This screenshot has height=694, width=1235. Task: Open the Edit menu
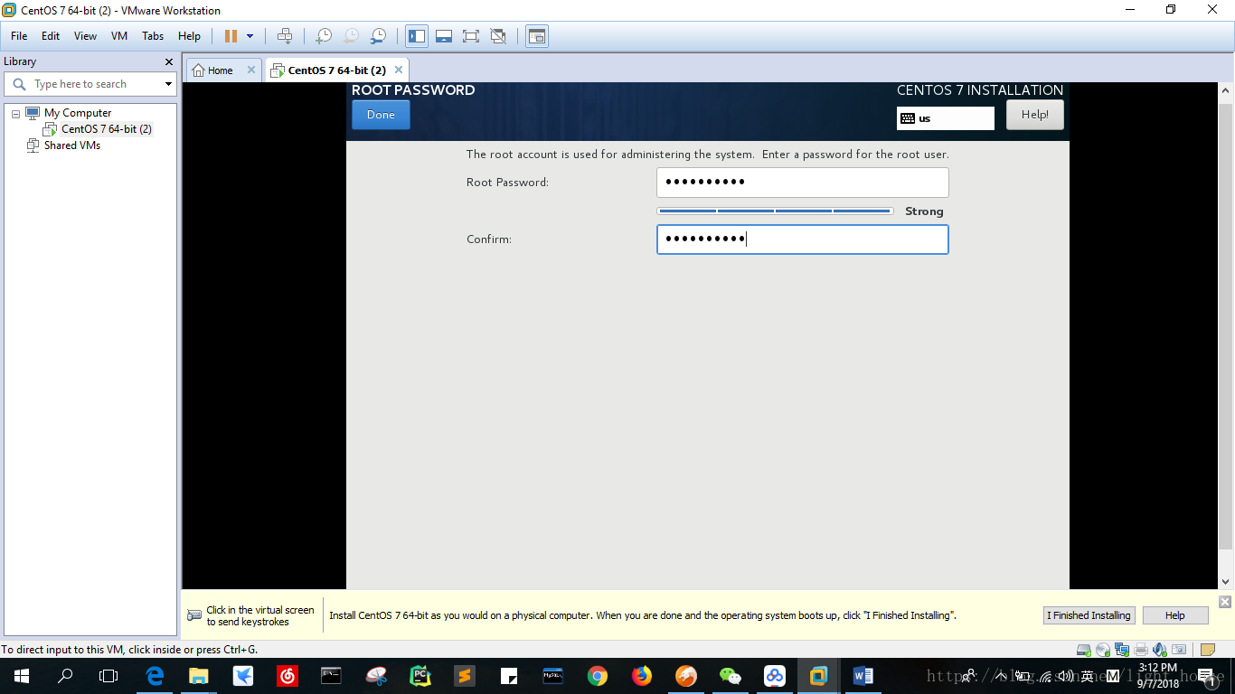tap(51, 36)
